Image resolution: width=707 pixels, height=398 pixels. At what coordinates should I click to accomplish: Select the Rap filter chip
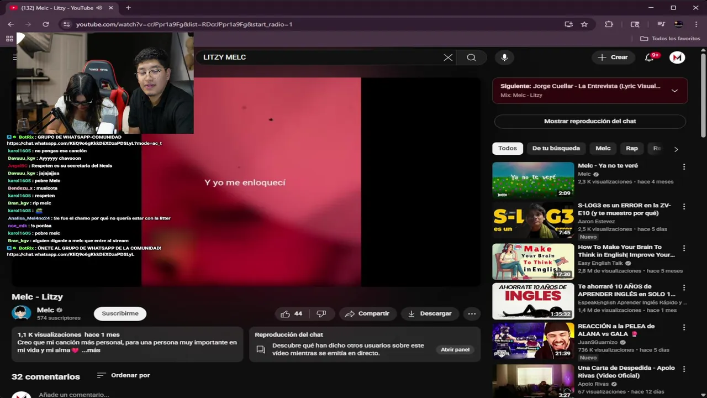(632, 148)
